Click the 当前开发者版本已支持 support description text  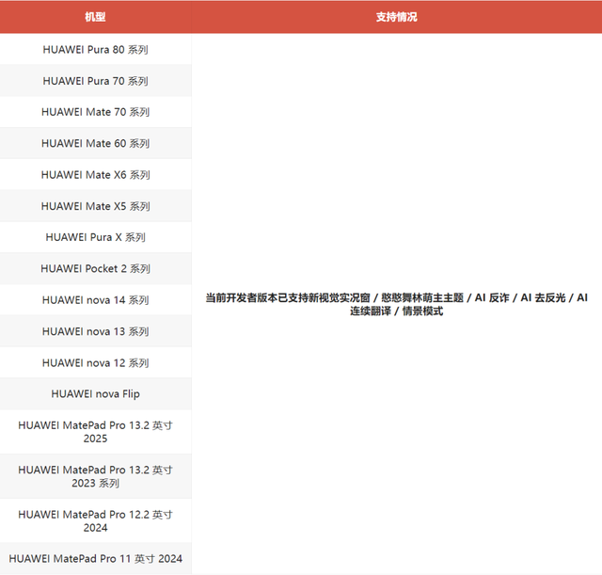[x=397, y=304]
